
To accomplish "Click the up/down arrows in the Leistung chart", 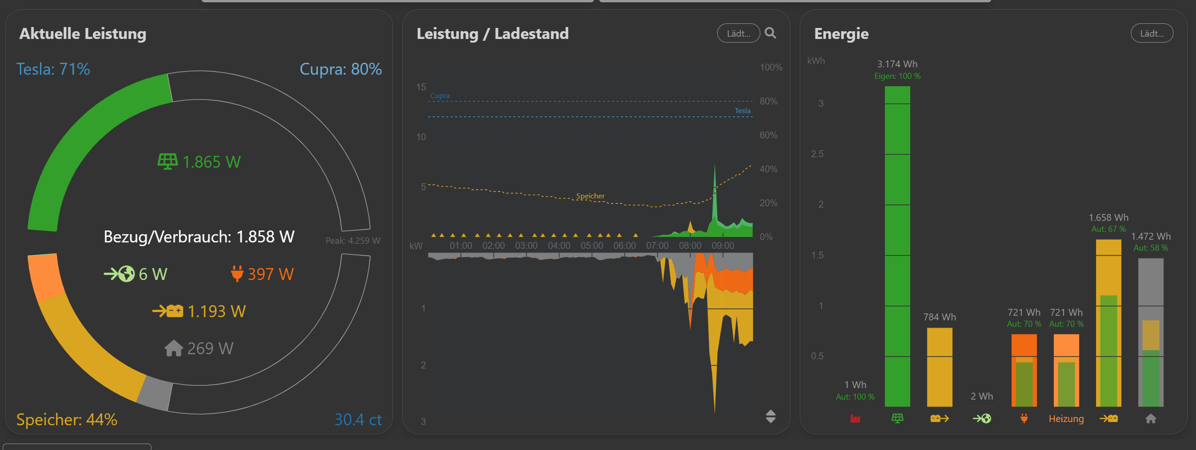I will [771, 416].
